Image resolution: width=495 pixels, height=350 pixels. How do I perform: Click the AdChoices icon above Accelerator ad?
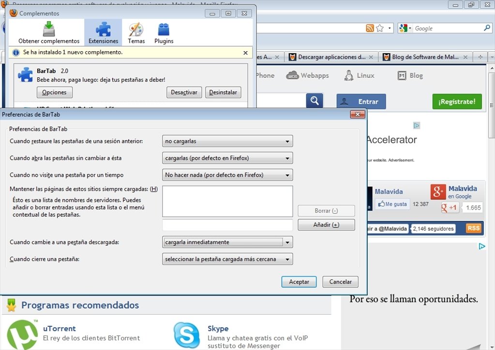click(x=417, y=126)
